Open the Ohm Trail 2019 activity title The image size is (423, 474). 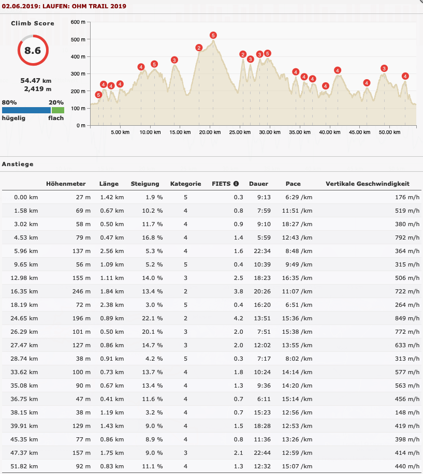click(64, 6)
